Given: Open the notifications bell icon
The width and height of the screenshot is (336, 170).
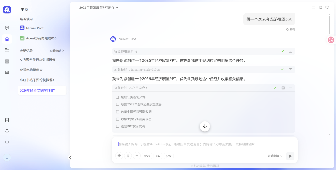Looking at the screenshot, I should pyautogui.click(x=7, y=131).
